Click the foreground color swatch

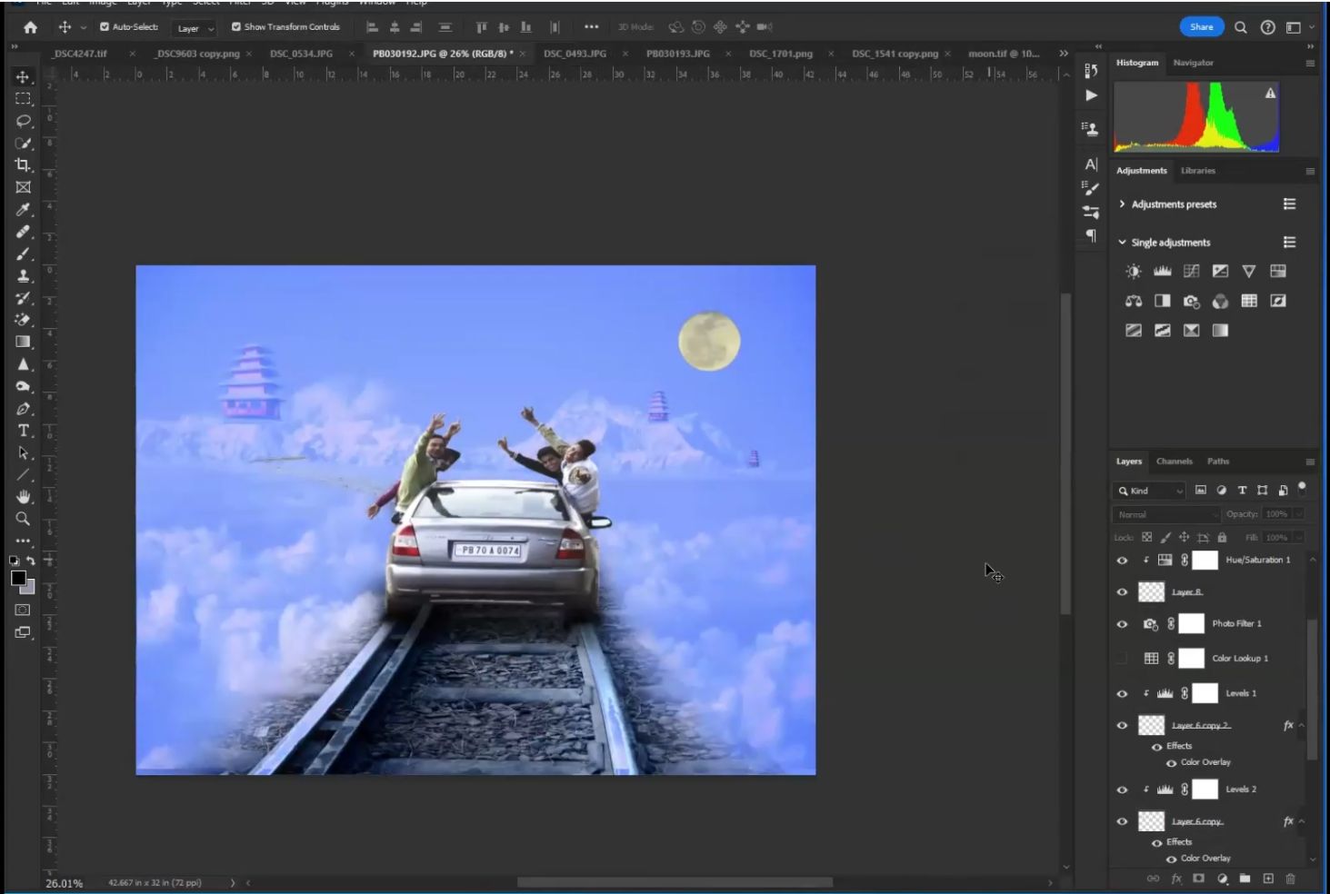[x=18, y=579]
